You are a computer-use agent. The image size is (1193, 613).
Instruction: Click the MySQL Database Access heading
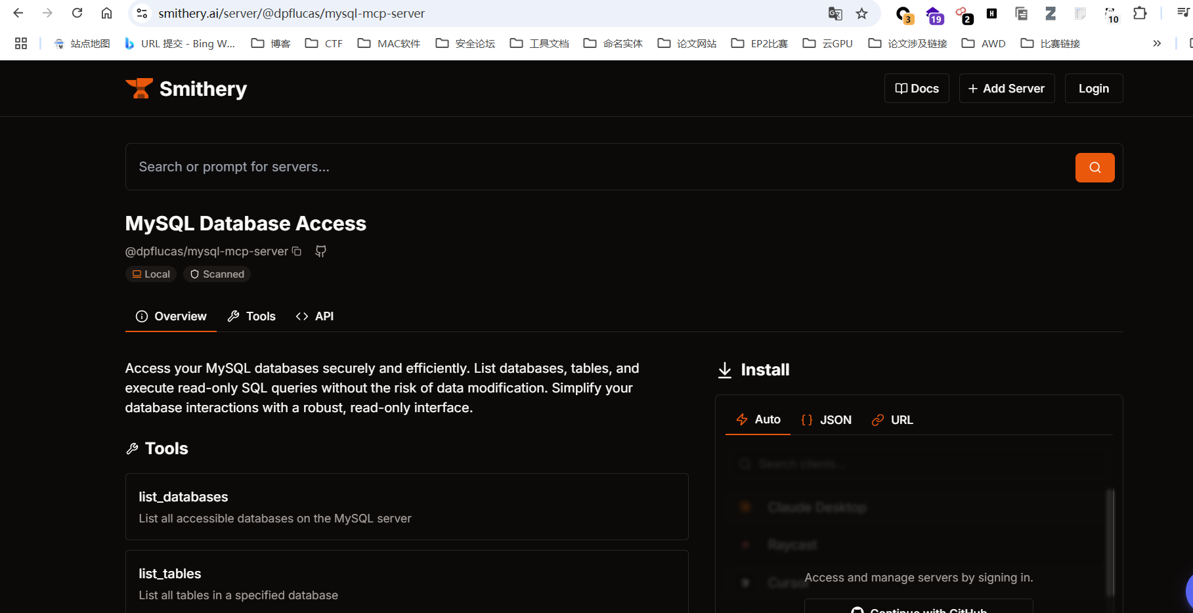pos(246,223)
